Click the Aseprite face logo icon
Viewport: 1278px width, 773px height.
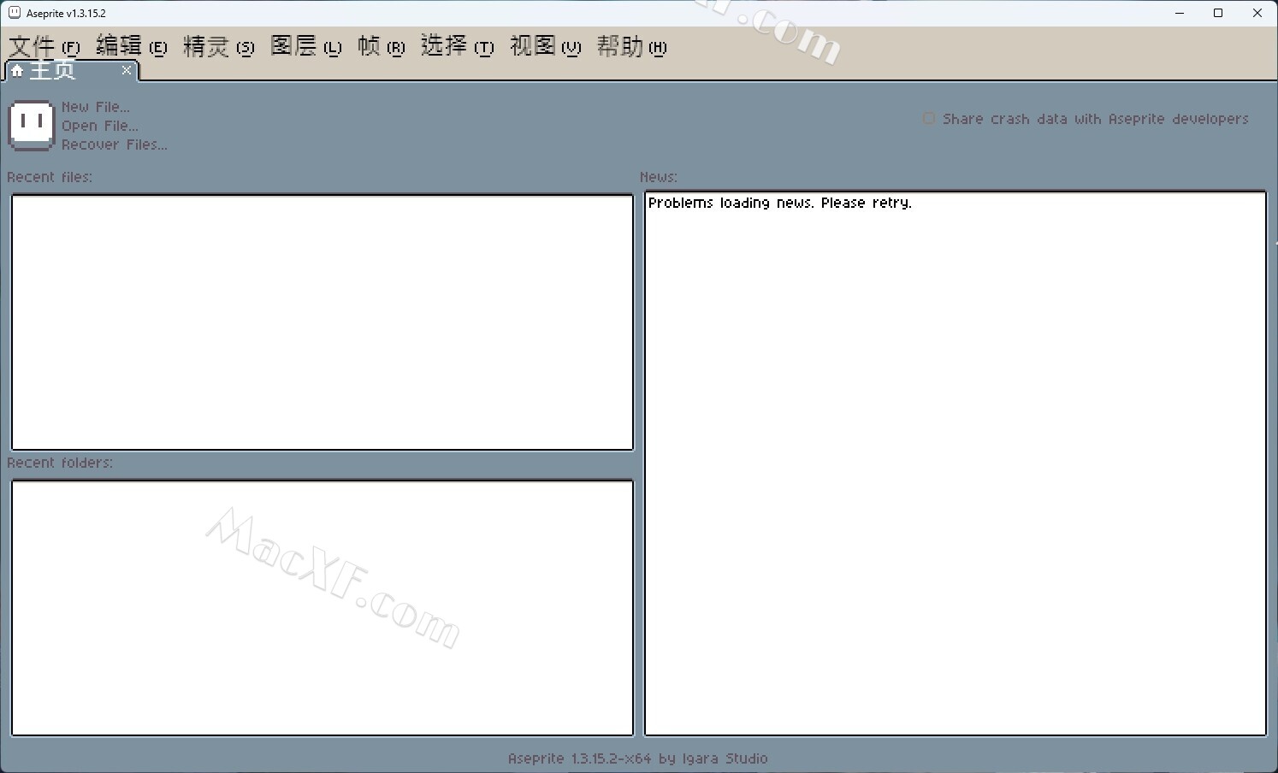32,126
